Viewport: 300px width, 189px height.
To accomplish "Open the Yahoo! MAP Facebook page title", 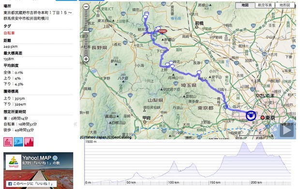I will (x=37, y=158).
